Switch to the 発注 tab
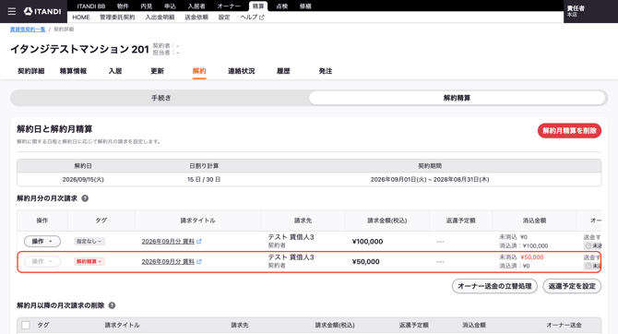Viewport: 618px width, 334px height. [x=326, y=71]
